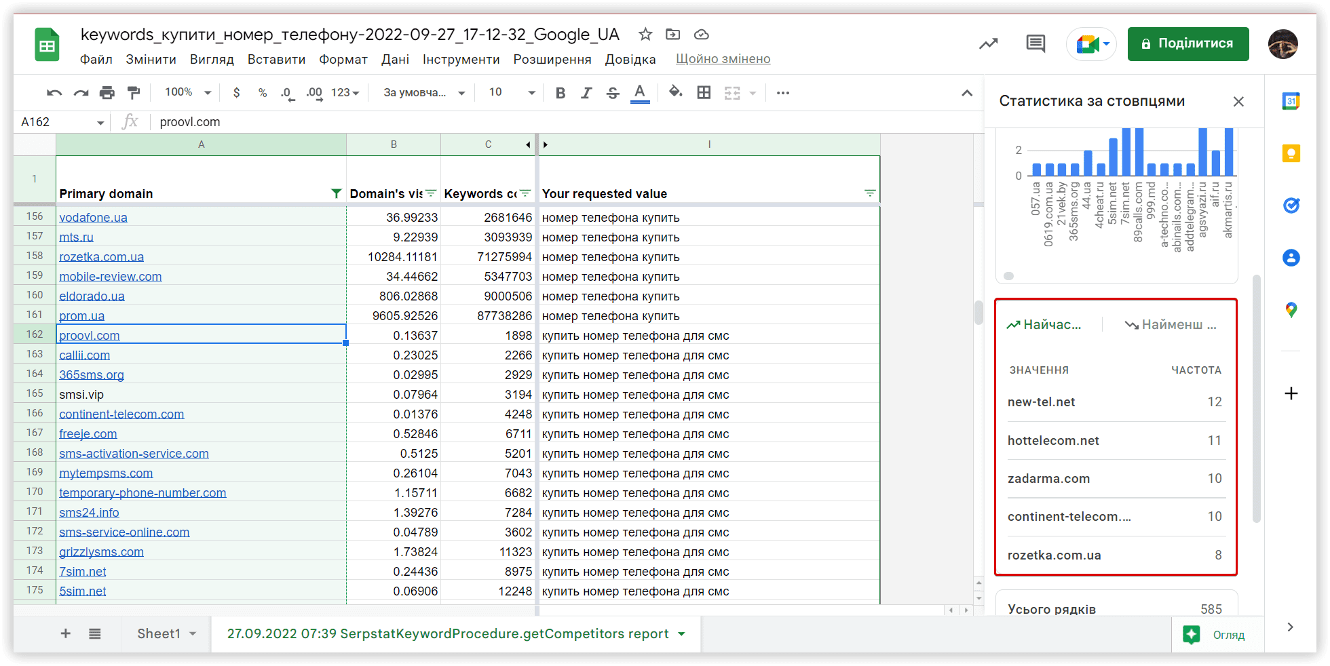This screenshot has width=1330, height=666.
Task: Open the borders tool
Action: pyautogui.click(x=704, y=93)
